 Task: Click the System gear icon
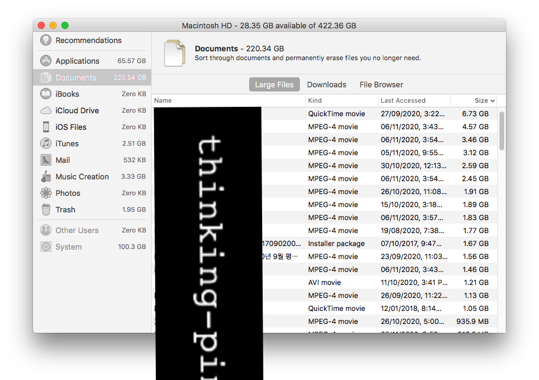point(45,247)
